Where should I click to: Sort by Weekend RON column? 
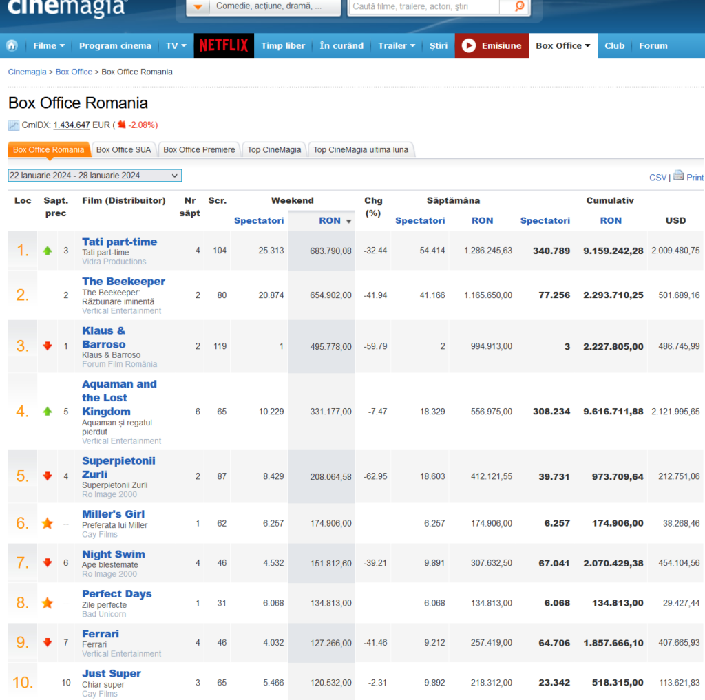click(335, 220)
